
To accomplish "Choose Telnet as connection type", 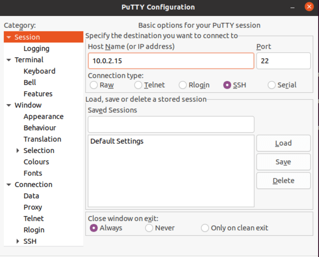I will [138, 85].
